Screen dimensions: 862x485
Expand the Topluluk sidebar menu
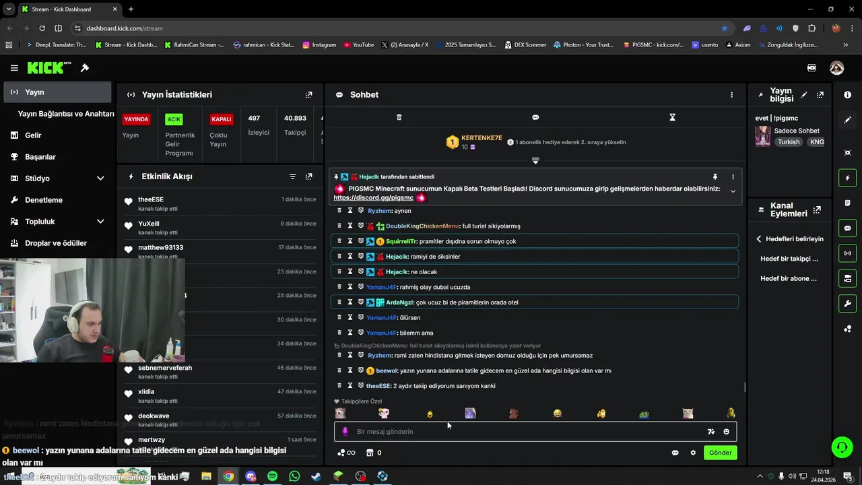(x=100, y=222)
